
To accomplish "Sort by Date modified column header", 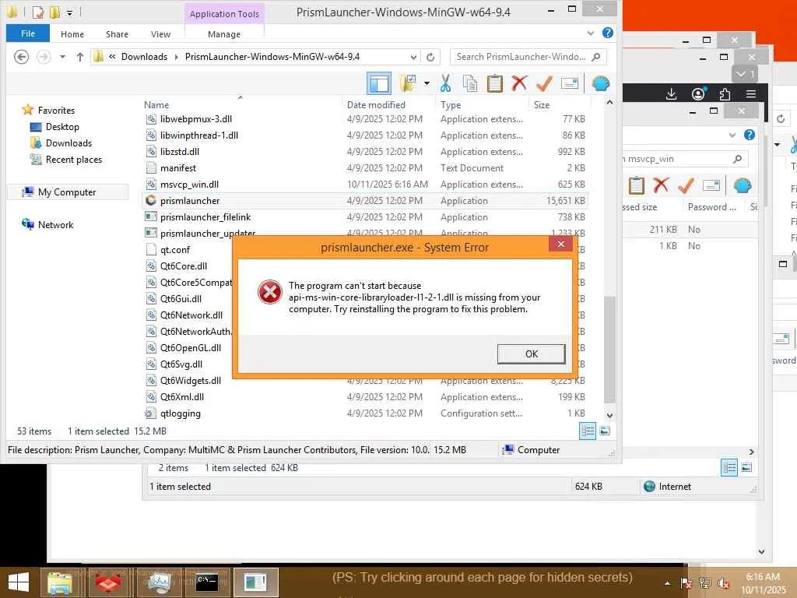I will 376,105.
